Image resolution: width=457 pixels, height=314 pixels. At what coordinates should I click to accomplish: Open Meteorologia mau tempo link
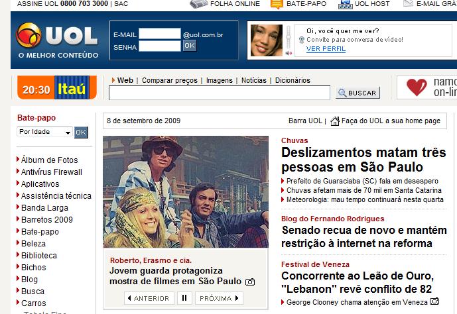[x=365, y=199]
